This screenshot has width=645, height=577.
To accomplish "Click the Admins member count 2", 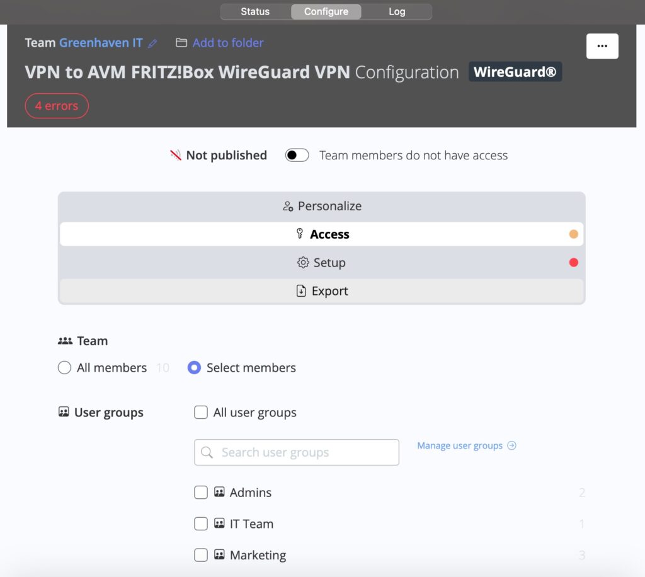I will coord(581,493).
